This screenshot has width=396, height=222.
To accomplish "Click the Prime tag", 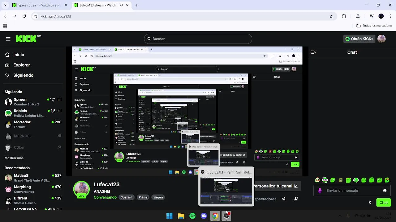I will point(143,197).
